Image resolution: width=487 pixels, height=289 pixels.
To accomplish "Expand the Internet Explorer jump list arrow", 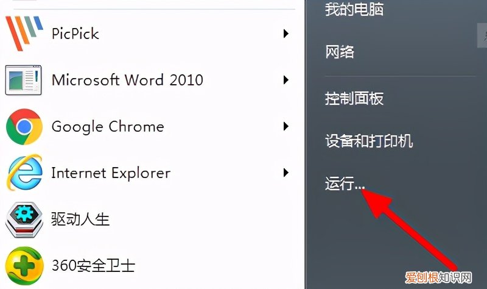I will pos(286,173).
